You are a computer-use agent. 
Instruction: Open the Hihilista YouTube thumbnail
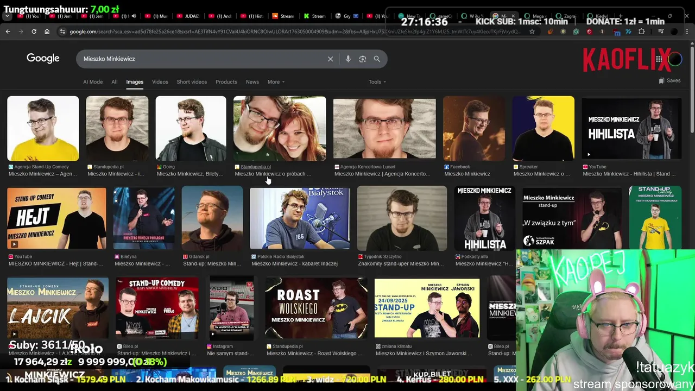coord(631,129)
